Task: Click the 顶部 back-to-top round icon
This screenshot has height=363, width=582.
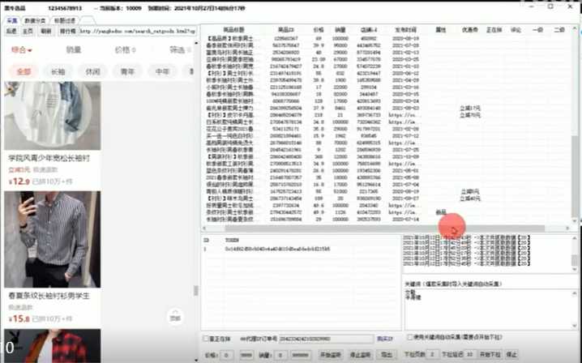Action: (x=174, y=317)
